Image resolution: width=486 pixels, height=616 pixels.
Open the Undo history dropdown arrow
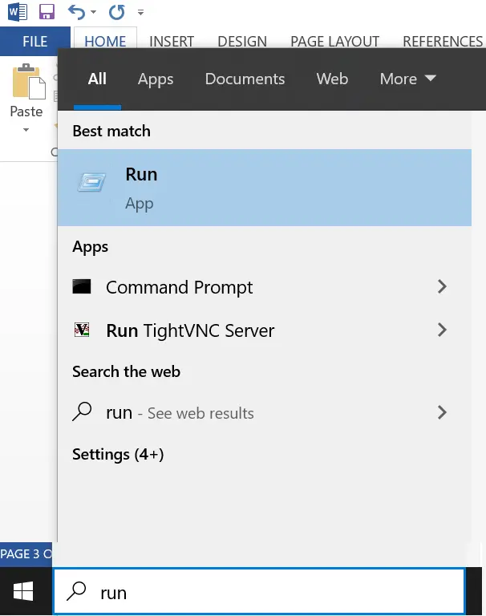pos(94,12)
